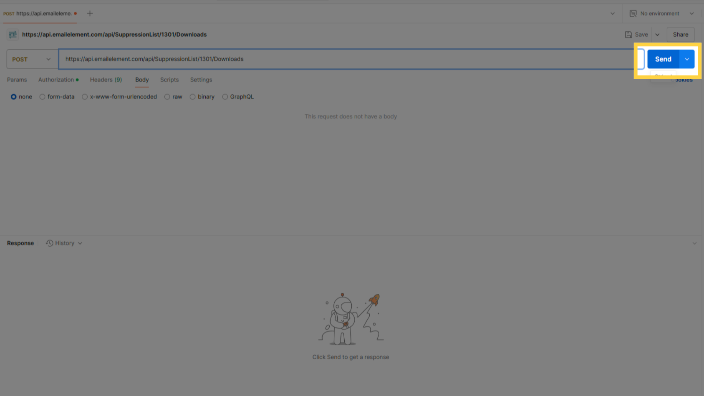Expand the tab list chevron in the tab bar
Viewport: 704px width, 396px height.
pyautogui.click(x=612, y=14)
